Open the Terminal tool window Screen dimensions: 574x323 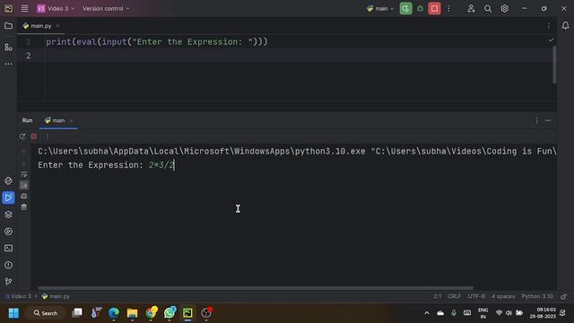coord(8,249)
